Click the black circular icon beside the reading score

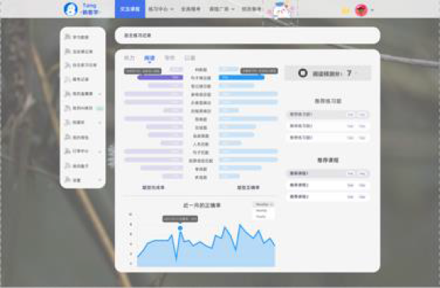(x=303, y=74)
